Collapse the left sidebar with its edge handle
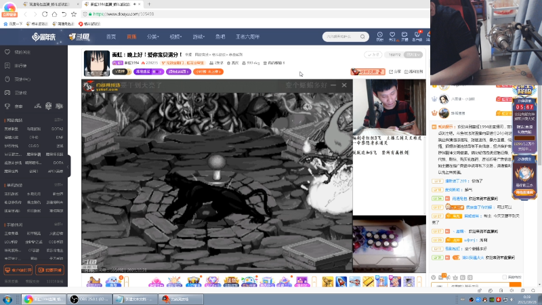This screenshot has height=305, width=542. click(69, 166)
